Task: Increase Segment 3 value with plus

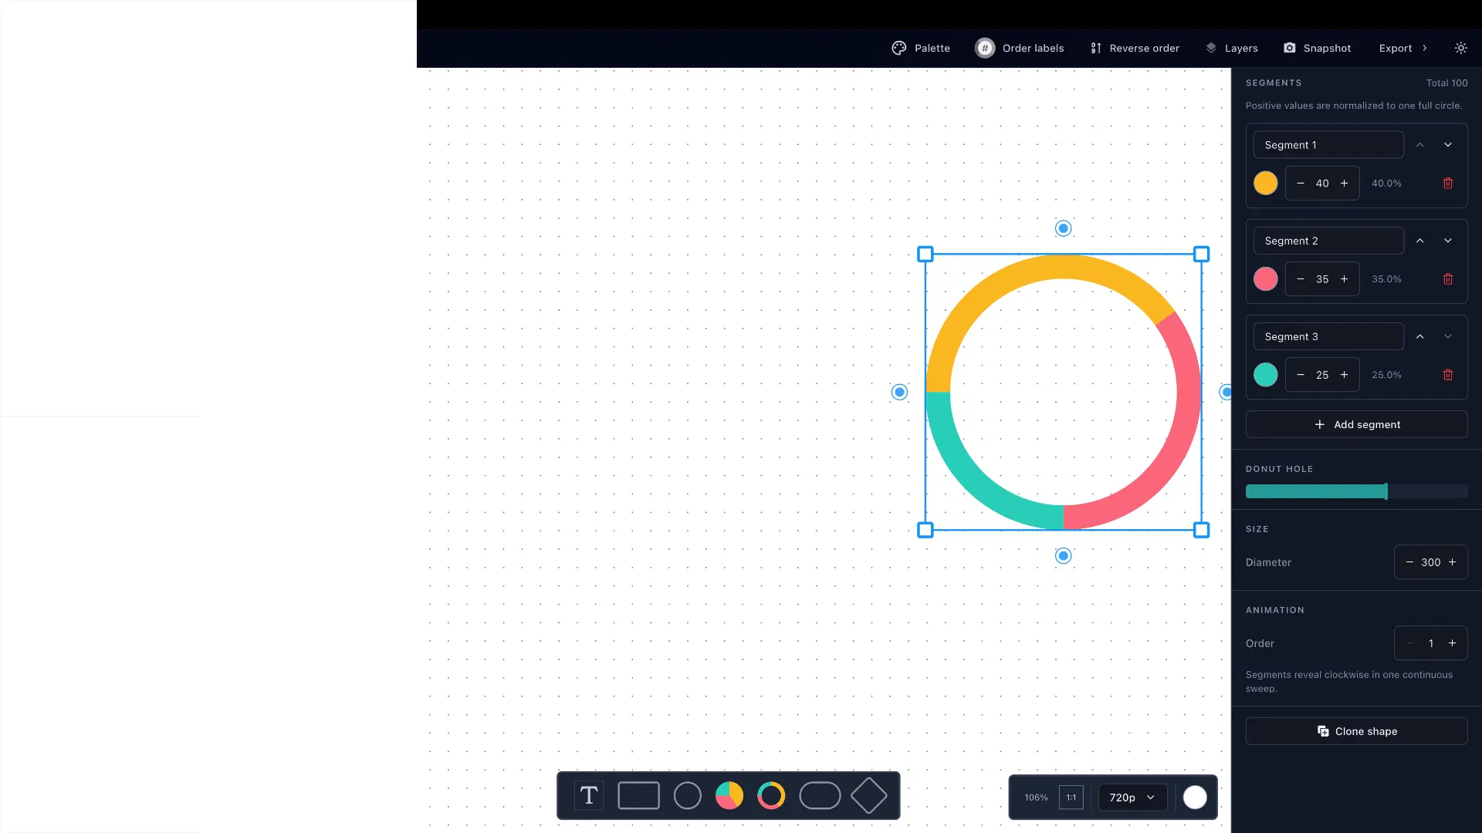Action: click(1344, 375)
